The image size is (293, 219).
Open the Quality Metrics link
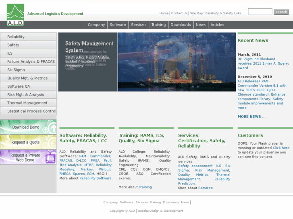(193, 175)
